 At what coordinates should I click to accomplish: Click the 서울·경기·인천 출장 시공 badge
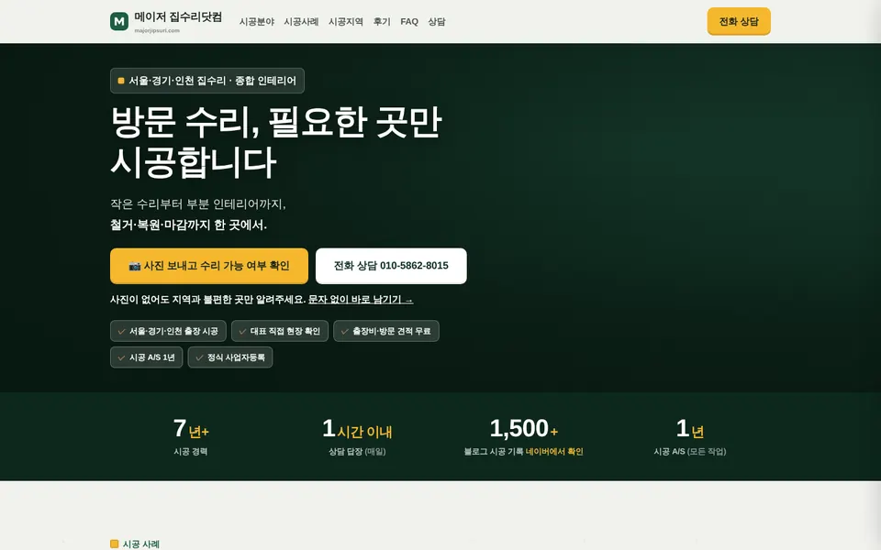pyautogui.click(x=168, y=331)
